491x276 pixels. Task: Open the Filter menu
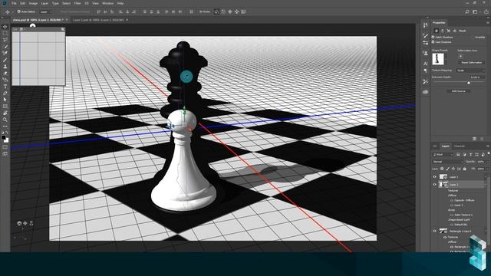pyautogui.click(x=77, y=3)
